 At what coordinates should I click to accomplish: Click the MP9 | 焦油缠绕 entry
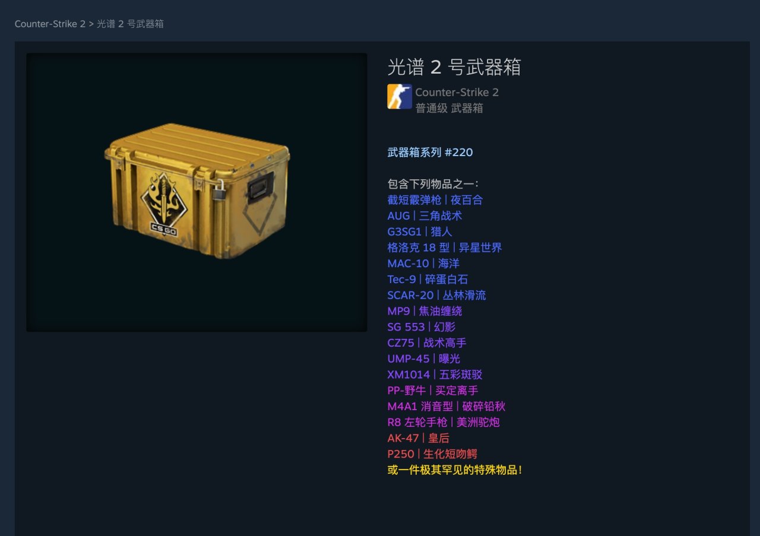pos(425,311)
